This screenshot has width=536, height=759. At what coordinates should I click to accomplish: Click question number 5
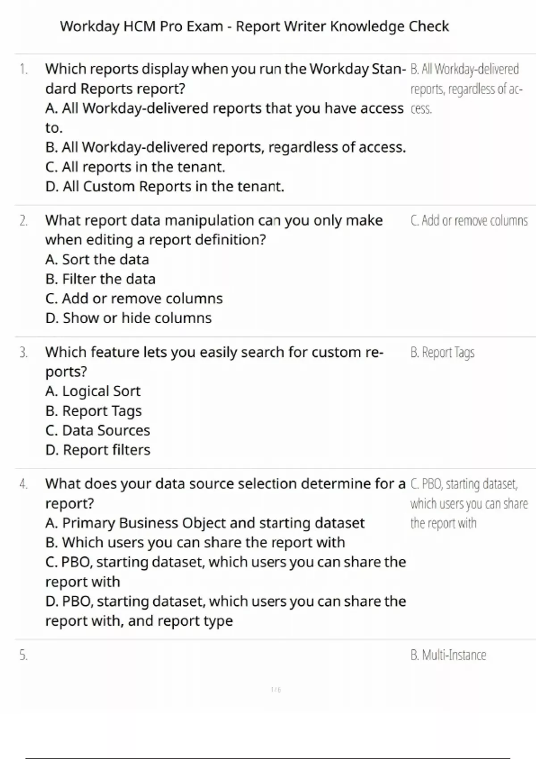[x=24, y=655]
